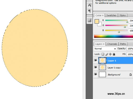Hide Layer 1 copy with eye icon

(x=95, y=67)
